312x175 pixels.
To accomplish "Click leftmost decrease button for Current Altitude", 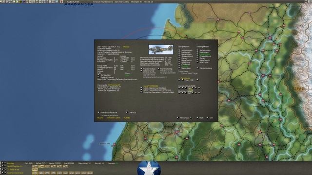I will click(x=179, y=87).
